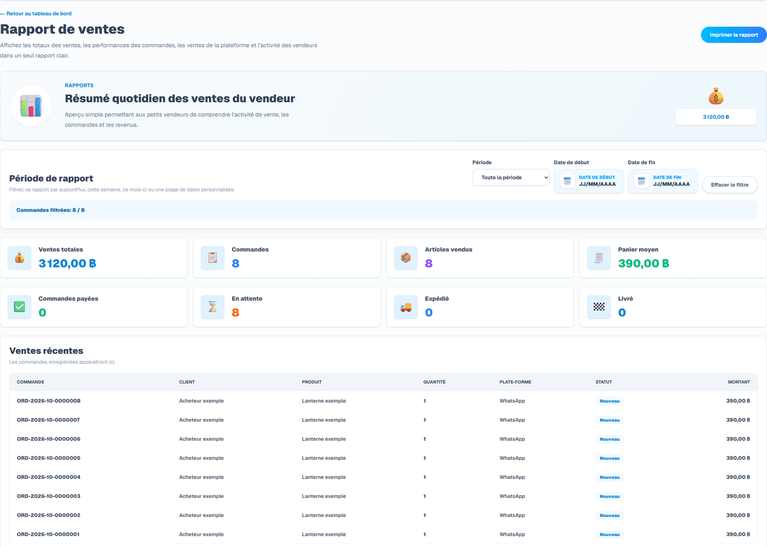The height and width of the screenshot is (547, 767).
Task: Click the calendar icon in Date de fin
Action: (x=641, y=181)
